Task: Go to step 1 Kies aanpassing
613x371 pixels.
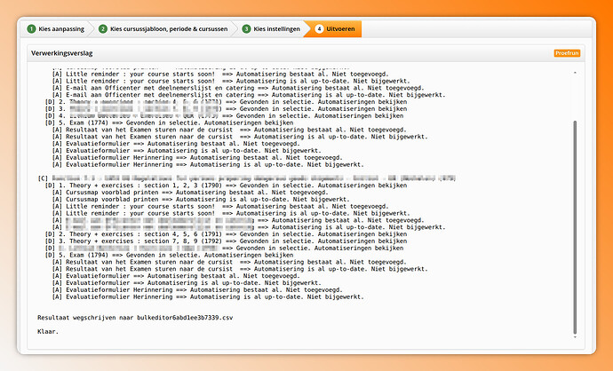Action: point(55,29)
